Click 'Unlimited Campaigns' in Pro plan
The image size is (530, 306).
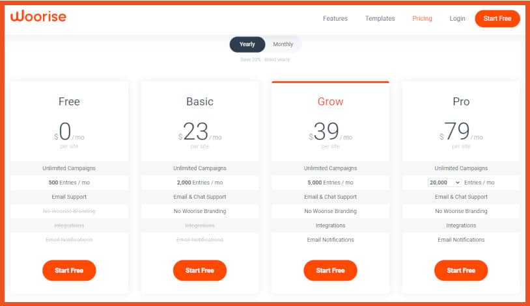pos(461,168)
